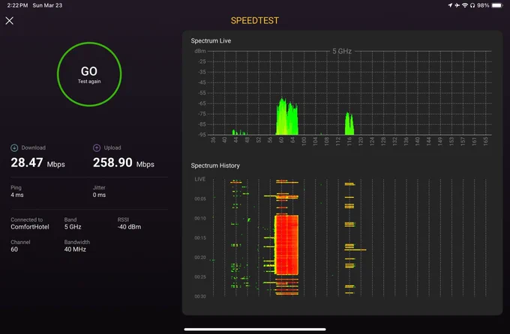Click the 00:15 history time label

click(200, 238)
